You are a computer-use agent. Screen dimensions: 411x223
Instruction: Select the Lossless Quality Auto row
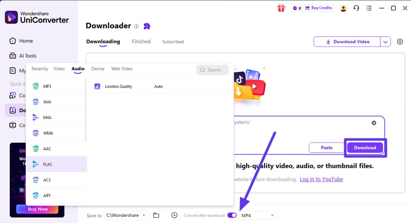[x=160, y=86]
